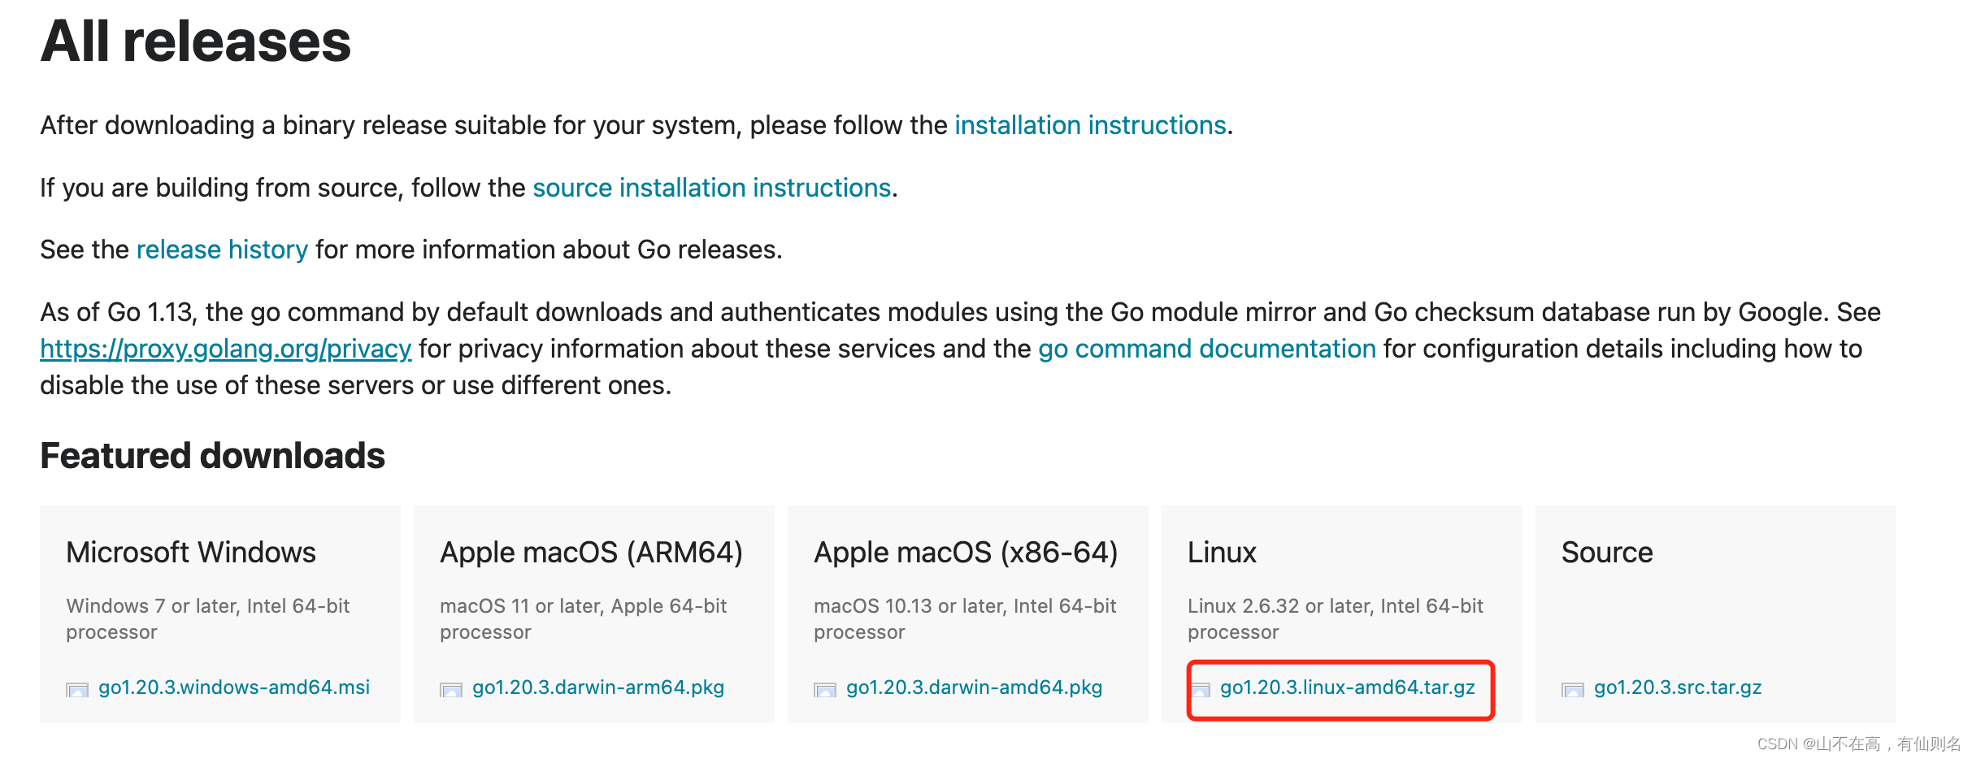
Task: Click the file icon beside go1.20.3.darwin-amd64.pkg
Action: (x=825, y=690)
